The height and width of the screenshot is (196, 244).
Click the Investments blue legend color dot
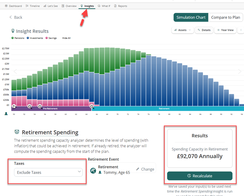[28, 38]
